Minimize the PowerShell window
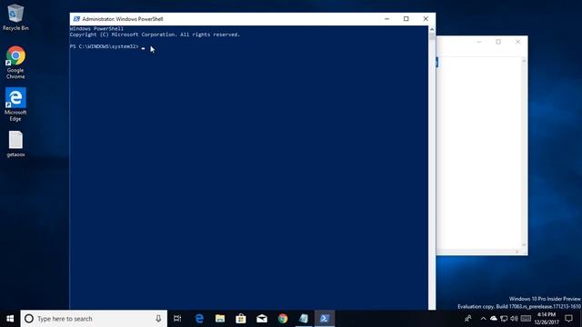Image resolution: width=582 pixels, height=327 pixels. click(386, 19)
